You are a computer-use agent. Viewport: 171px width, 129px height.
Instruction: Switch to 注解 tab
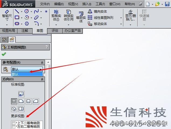25,31
